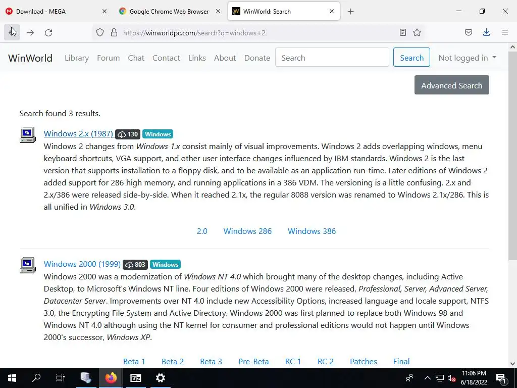Open Firefox from the taskbar
This screenshot has width=517, height=388.
[x=111, y=378]
